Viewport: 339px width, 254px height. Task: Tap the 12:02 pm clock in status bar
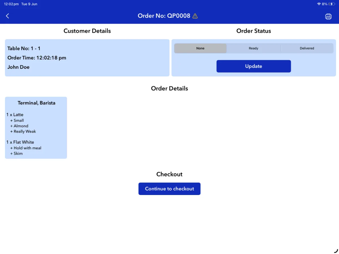(x=11, y=4)
